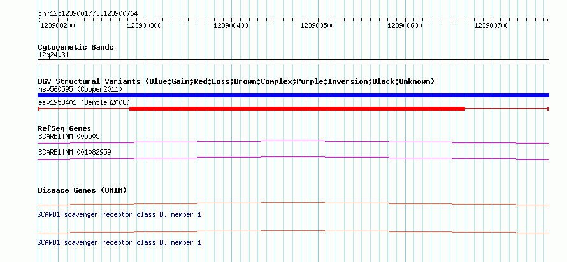Open the first SCARB1 scavenger receptor OMIM link
Viewport: 567px width, 262px height.
pyautogui.click(x=119, y=215)
